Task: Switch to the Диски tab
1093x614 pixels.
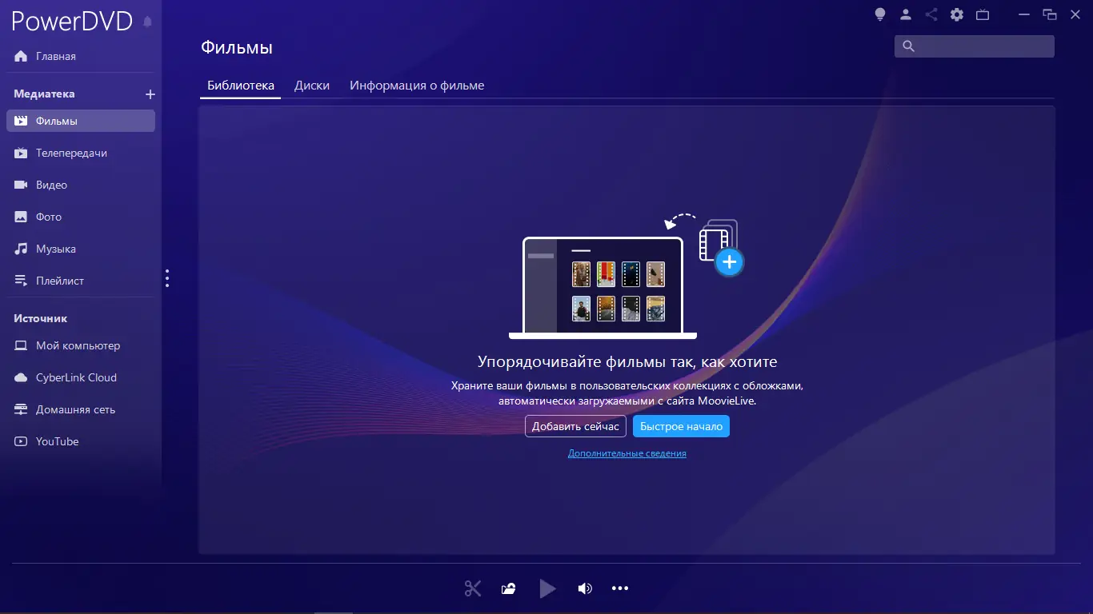Action: pos(312,86)
